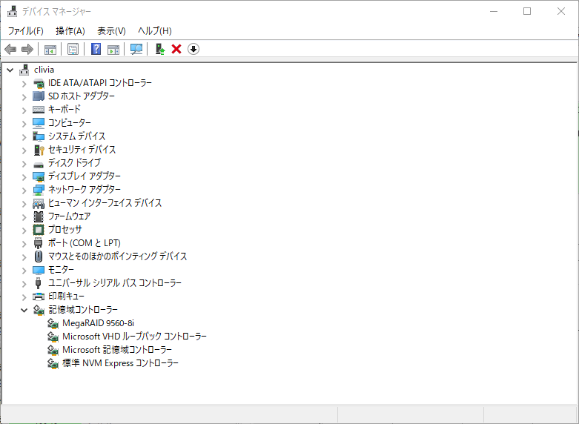
Task: Select the ネットワーク アダプター label
Action: pos(85,189)
